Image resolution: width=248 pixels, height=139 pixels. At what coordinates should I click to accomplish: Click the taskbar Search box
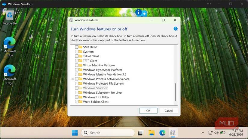[108, 133]
